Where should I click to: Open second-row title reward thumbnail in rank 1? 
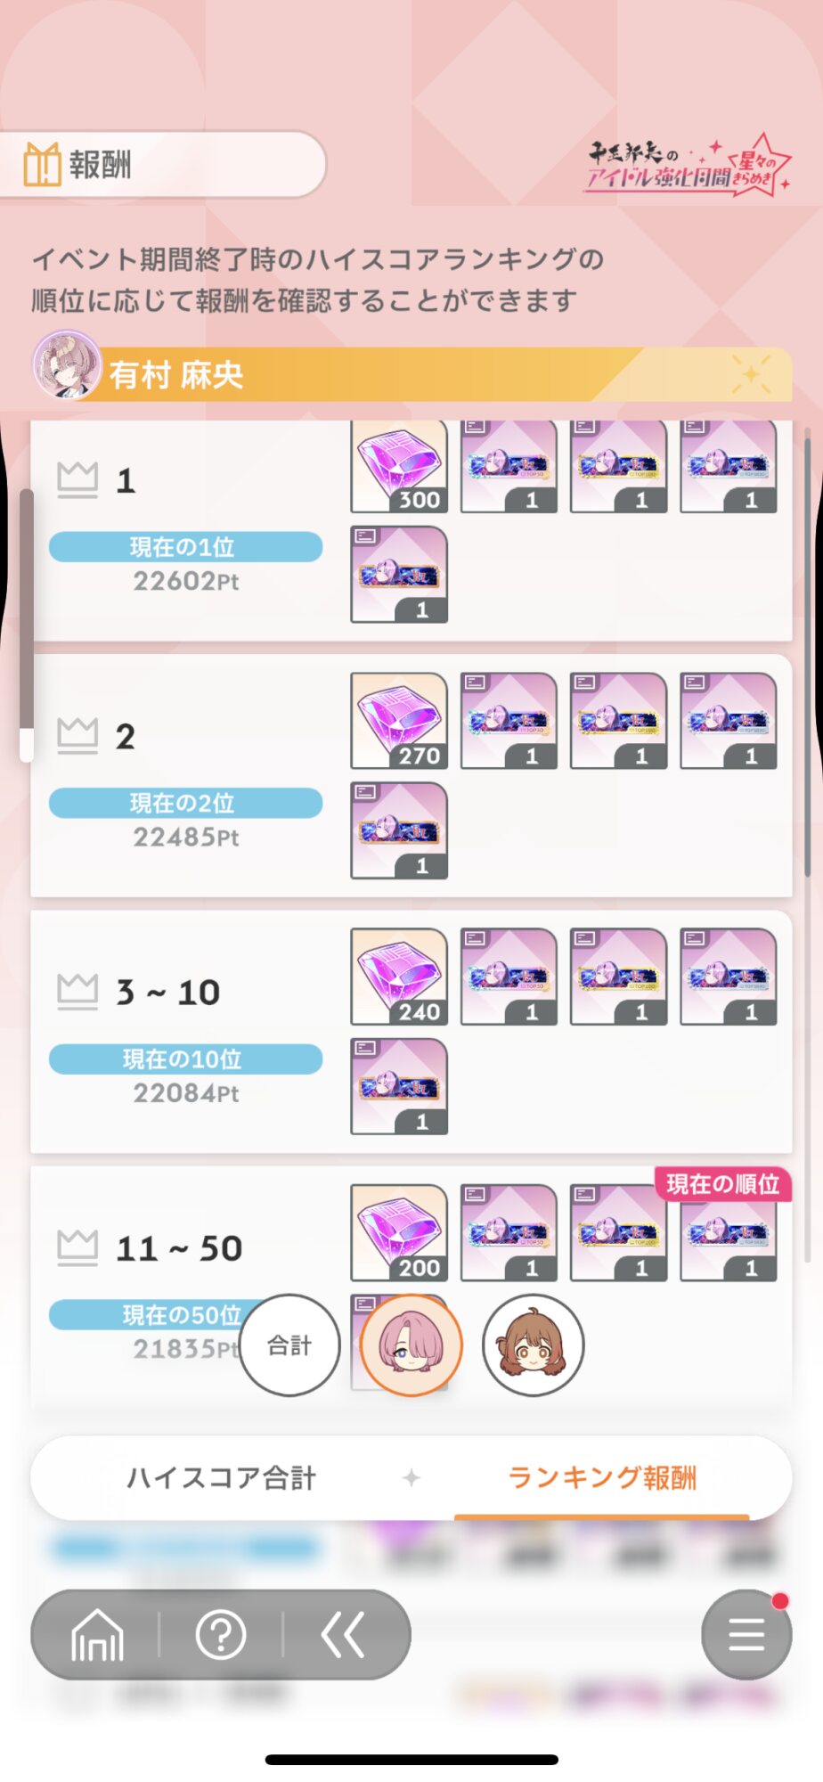399,574
